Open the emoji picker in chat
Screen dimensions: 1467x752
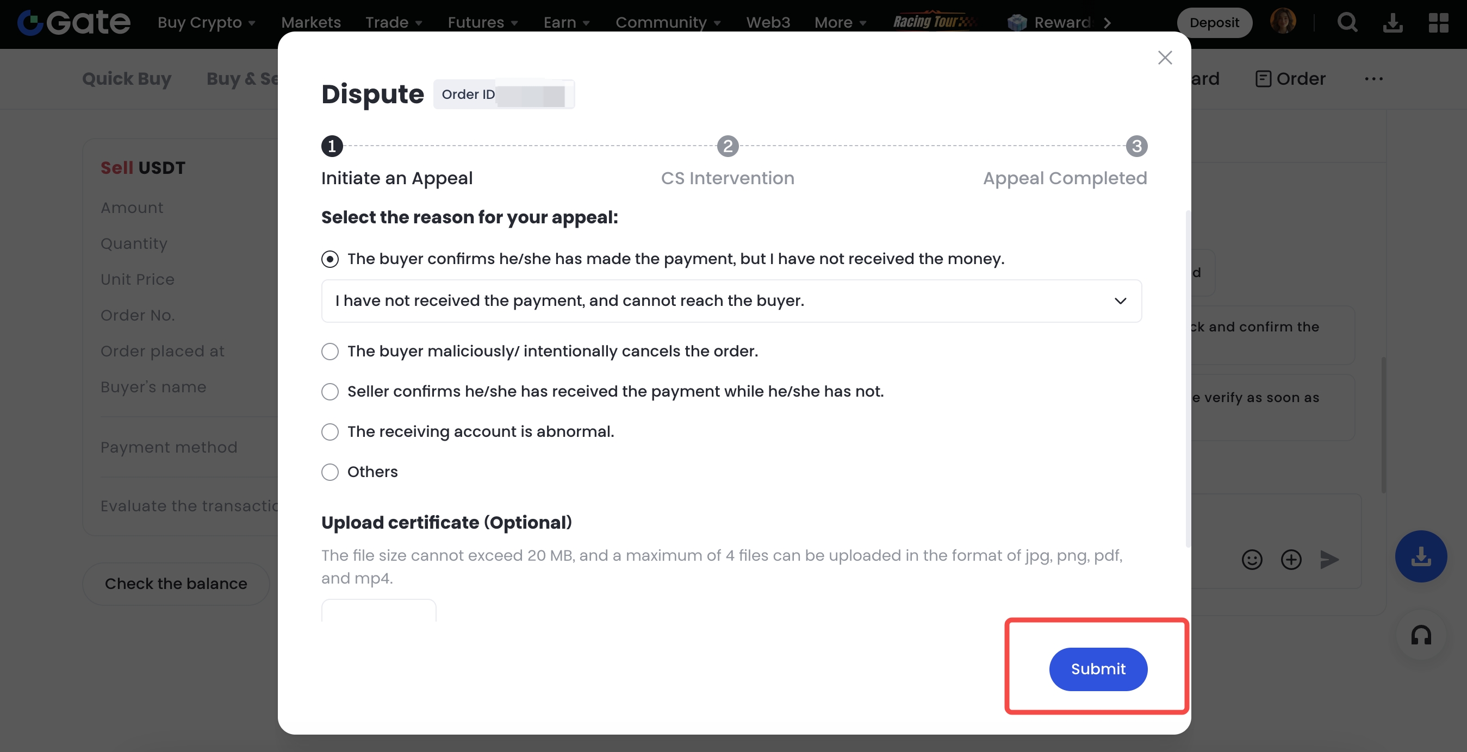(1252, 560)
